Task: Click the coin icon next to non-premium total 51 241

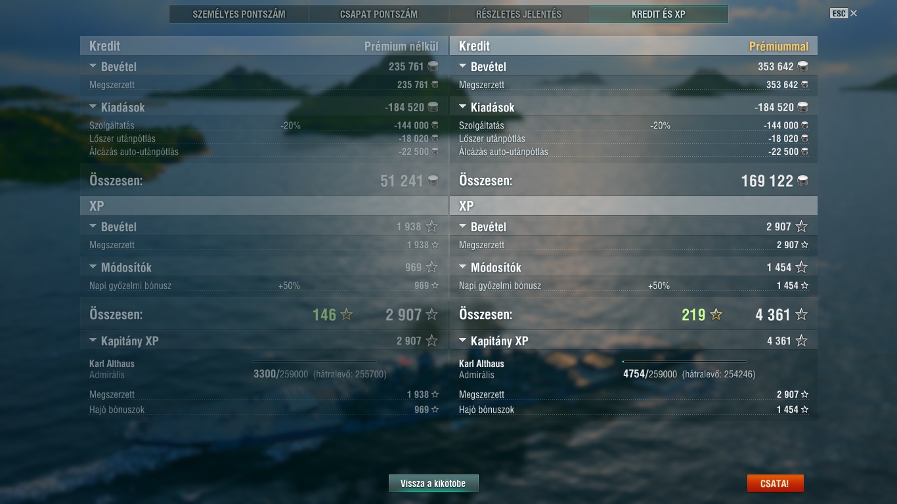Action: [433, 180]
